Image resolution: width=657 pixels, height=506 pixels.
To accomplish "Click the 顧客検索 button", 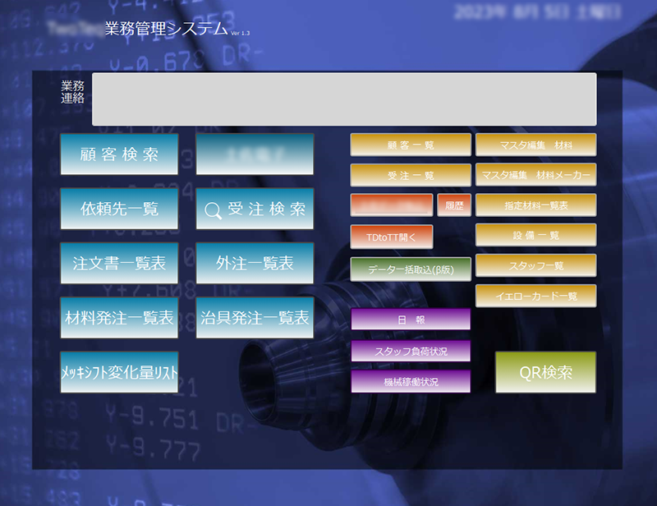I will 119,154.
